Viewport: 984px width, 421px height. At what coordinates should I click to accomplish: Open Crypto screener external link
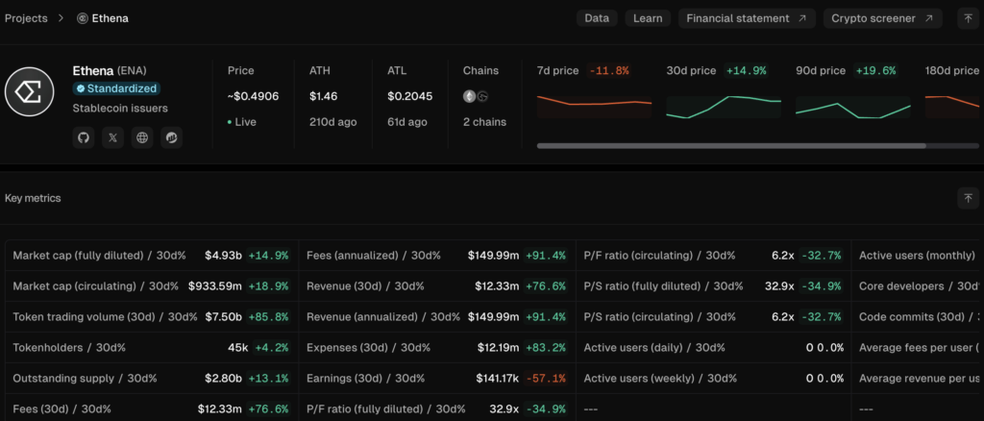tap(883, 18)
